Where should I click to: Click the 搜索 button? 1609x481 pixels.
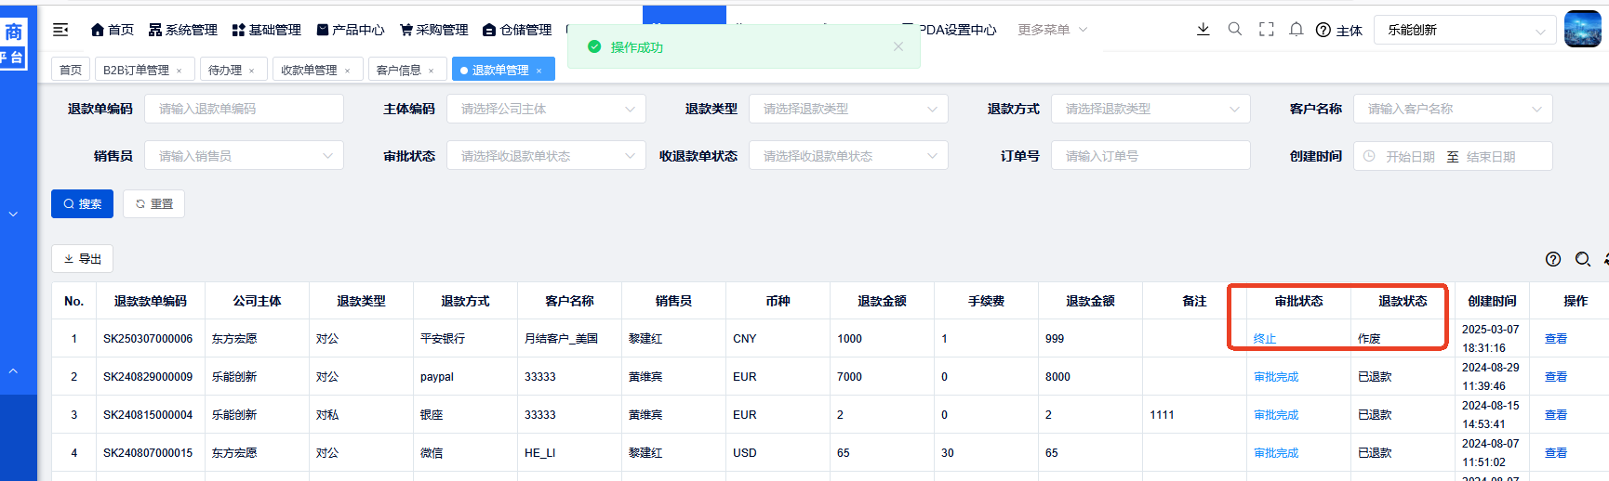click(x=82, y=204)
